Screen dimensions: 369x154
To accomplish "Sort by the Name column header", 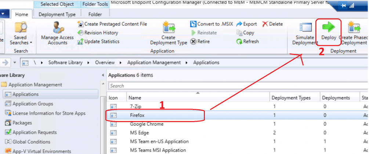I will [198, 98].
